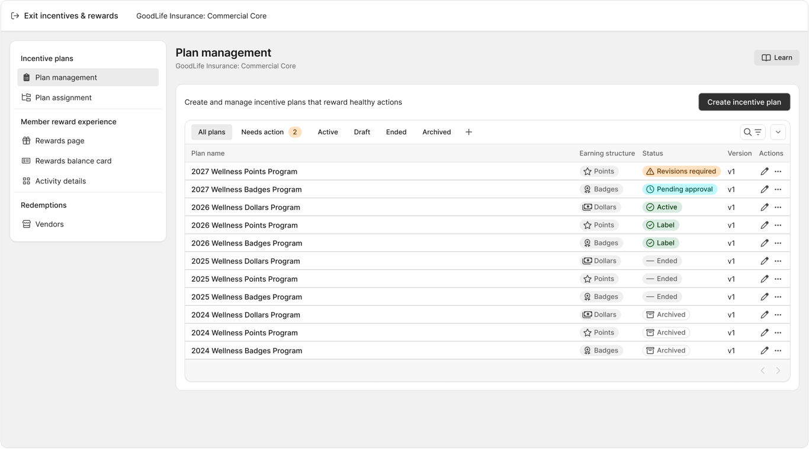Switch to the Needs action tab
Screen dimensions: 809x449
[271, 132]
